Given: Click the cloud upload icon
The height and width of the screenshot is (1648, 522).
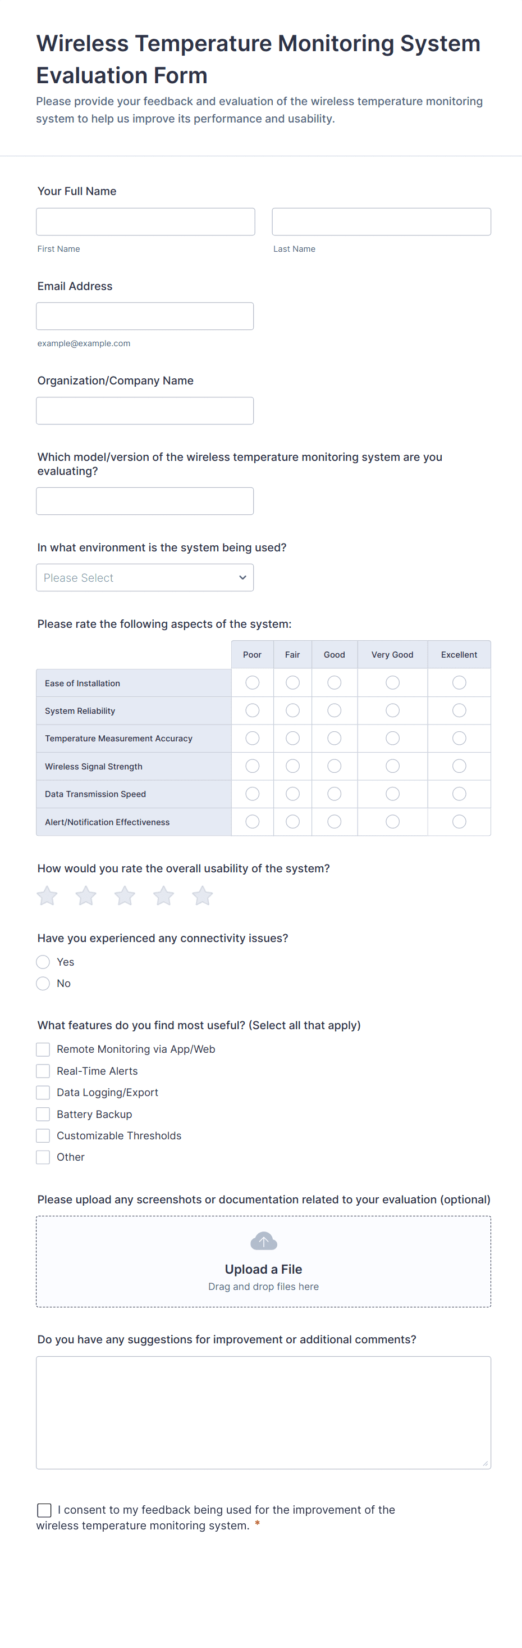Looking at the screenshot, I should pos(263,1241).
